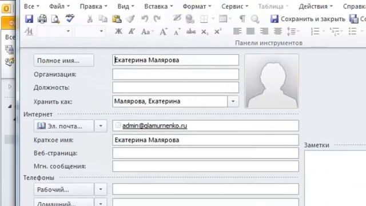Open the Формат menu
366x206 pixels.
point(197,6)
